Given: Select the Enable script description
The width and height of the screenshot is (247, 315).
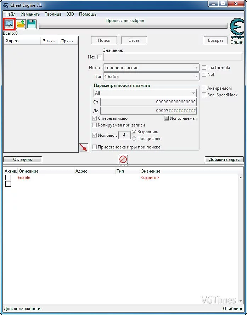Looking at the screenshot, I should (x=24, y=178).
